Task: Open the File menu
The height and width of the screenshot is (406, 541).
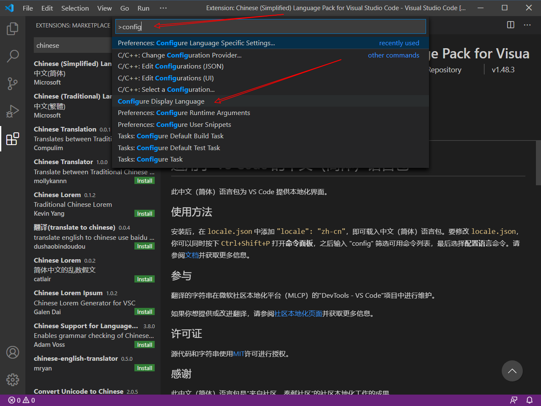Action: pyautogui.click(x=28, y=8)
